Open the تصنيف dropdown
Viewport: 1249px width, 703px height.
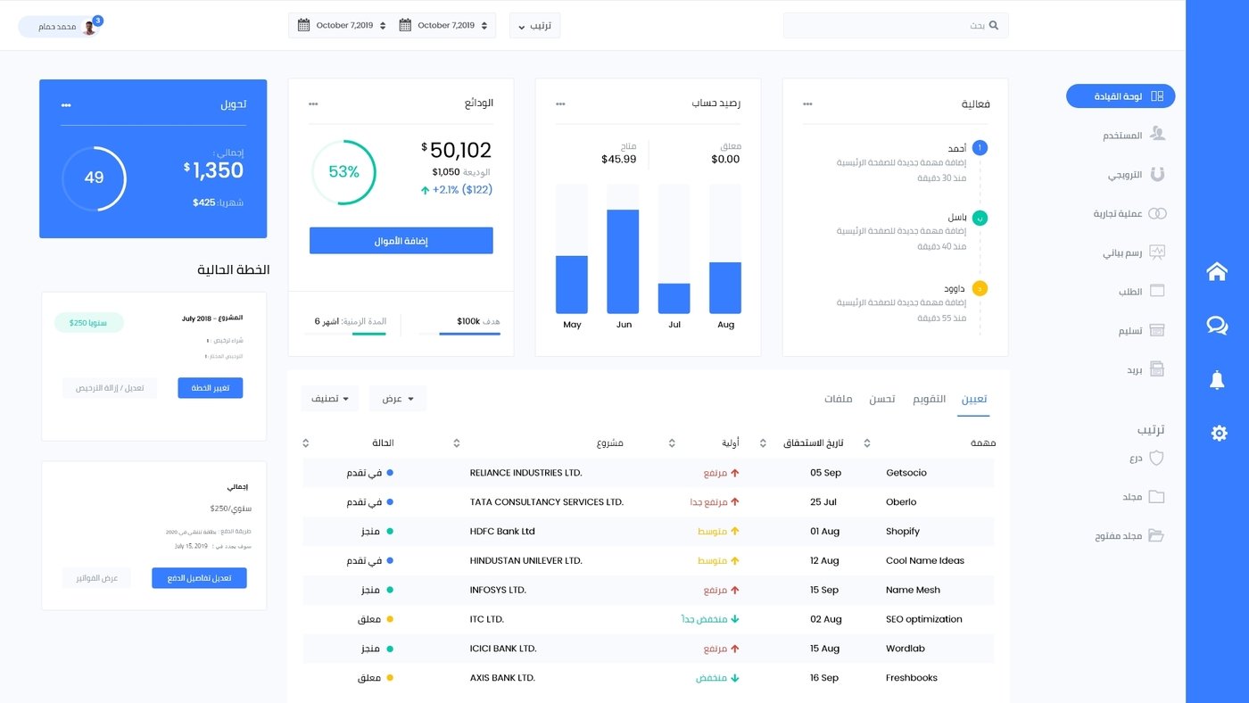(329, 399)
